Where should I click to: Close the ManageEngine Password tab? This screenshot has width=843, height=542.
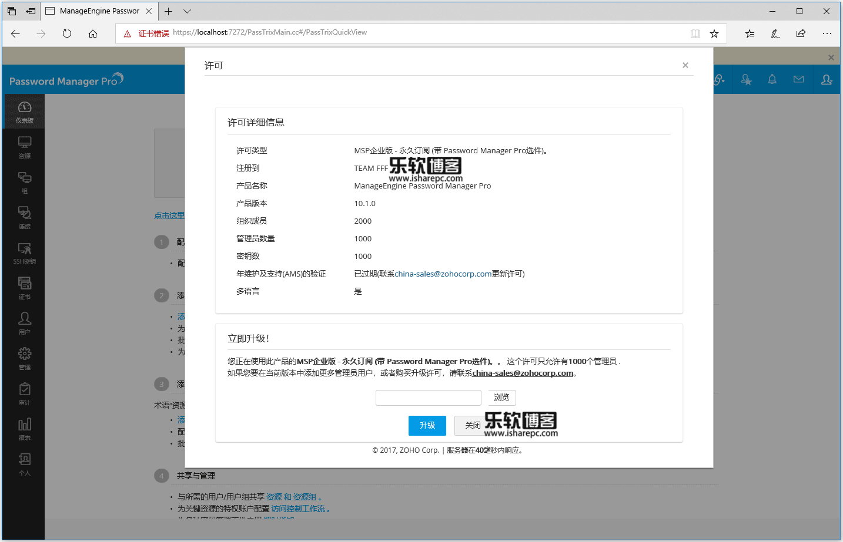pyautogui.click(x=149, y=11)
